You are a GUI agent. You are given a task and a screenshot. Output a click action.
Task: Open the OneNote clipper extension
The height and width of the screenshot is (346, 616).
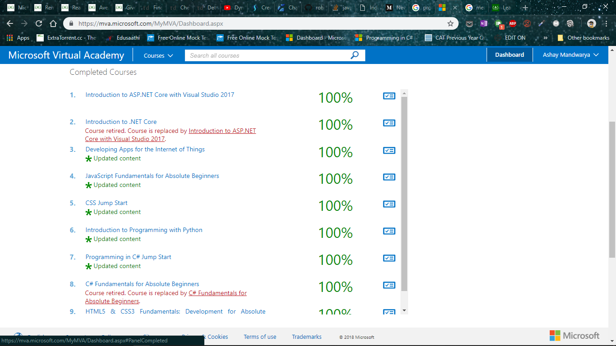click(484, 23)
